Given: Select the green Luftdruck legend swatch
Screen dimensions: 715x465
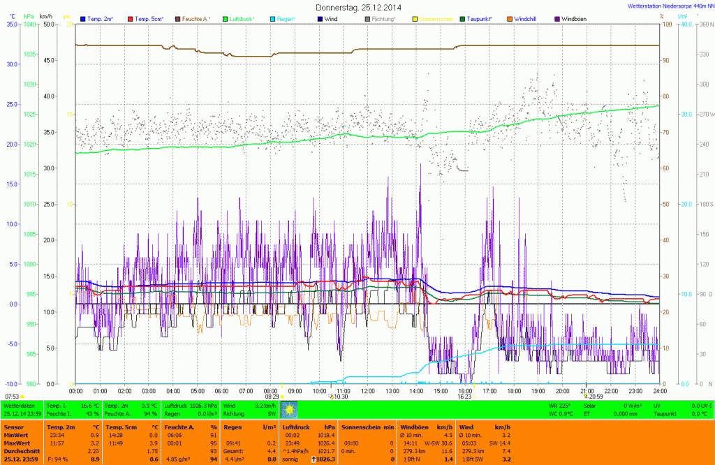Looking at the screenshot, I should click(x=226, y=18).
